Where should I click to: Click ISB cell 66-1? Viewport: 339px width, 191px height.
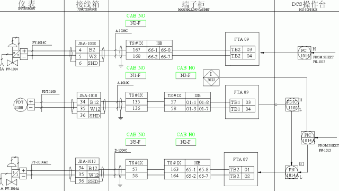pos(153,50)
